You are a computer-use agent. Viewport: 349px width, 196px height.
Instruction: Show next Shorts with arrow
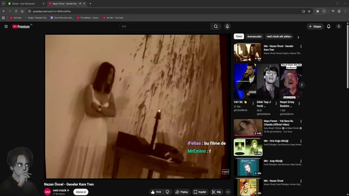[301, 85]
